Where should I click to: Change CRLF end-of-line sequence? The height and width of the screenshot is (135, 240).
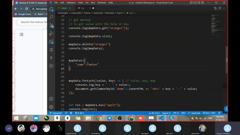[183, 113]
